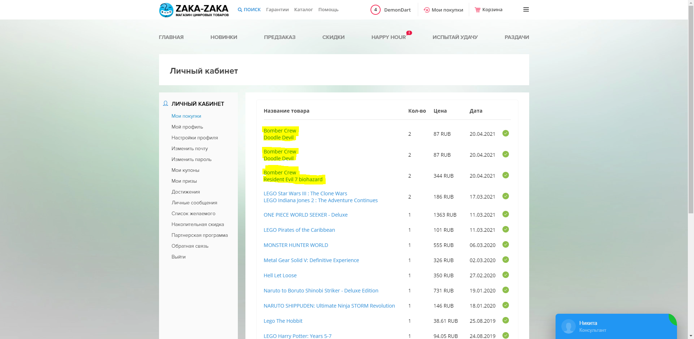
Task: Switch to the НОВИНКИ tab
Action: [224, 37]
